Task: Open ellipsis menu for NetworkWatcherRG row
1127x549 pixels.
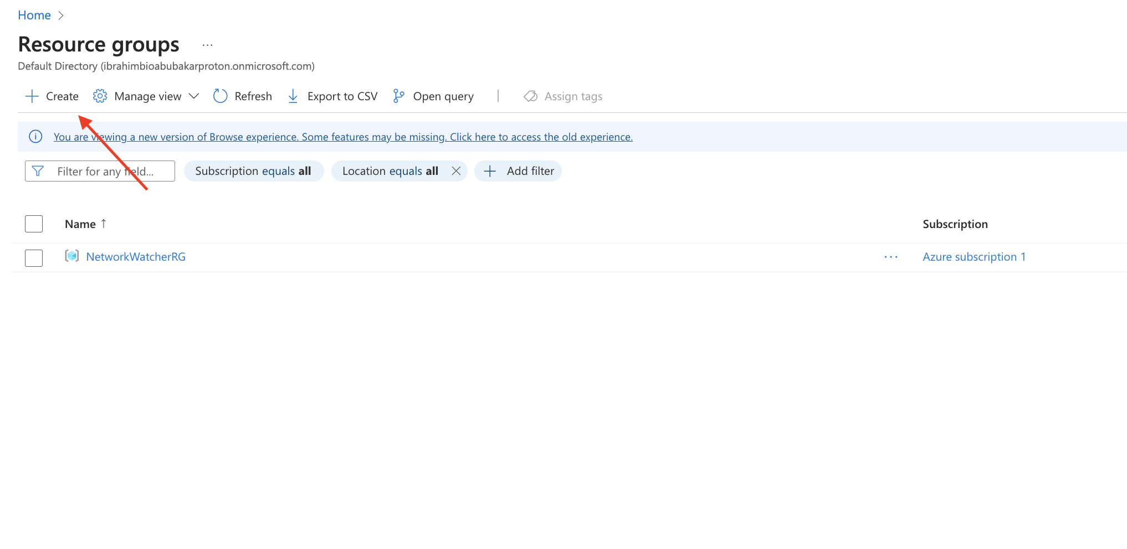Action: tap(891, 257)
